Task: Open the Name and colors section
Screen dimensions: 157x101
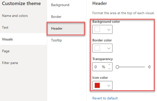Action: pyautogui.click(x=15, y=16)
